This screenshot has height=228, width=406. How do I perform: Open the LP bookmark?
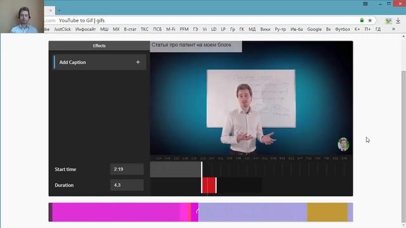[x=223, y=29]
